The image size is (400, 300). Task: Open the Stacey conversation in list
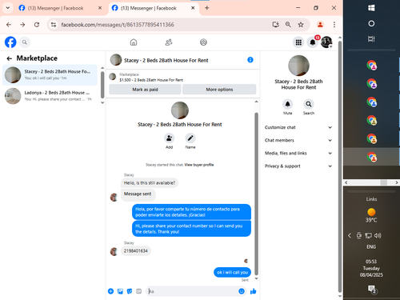coord(50,74)
